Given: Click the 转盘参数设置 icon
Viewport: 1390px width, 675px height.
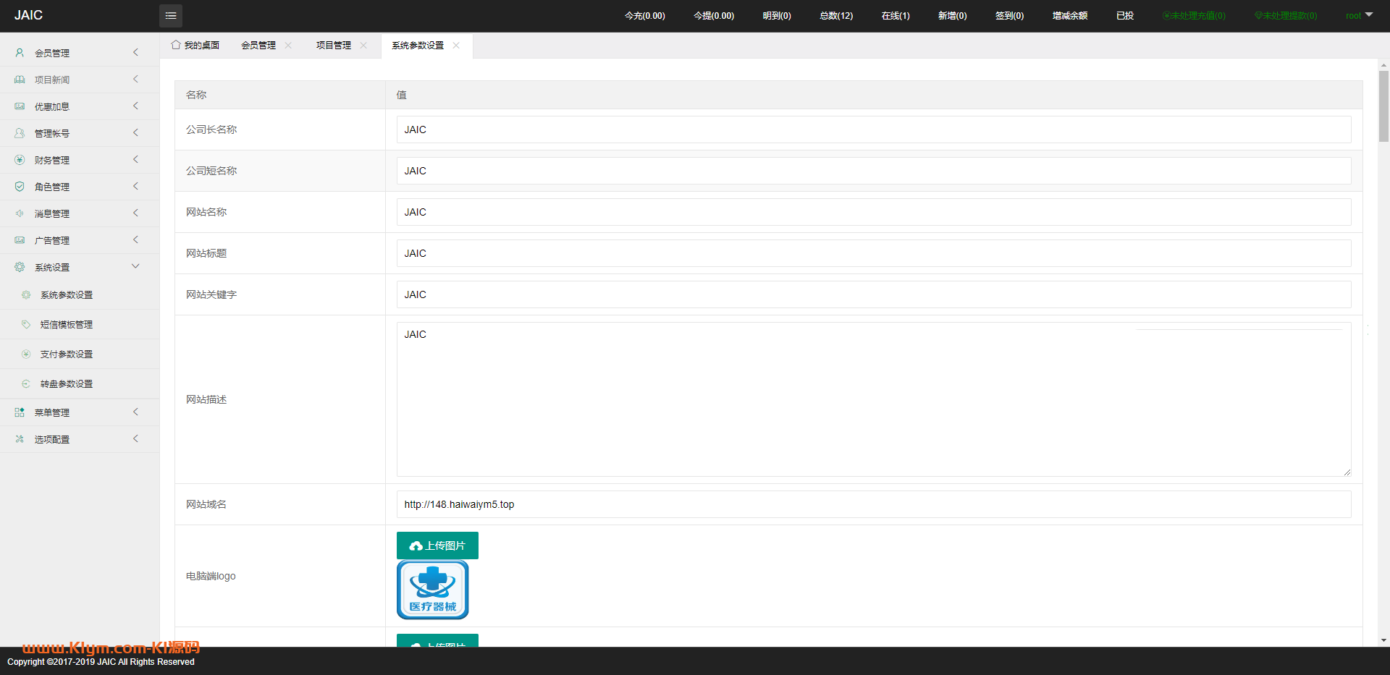Looking at the screenshot, I should pyautogui.click(x=26, y=384).
